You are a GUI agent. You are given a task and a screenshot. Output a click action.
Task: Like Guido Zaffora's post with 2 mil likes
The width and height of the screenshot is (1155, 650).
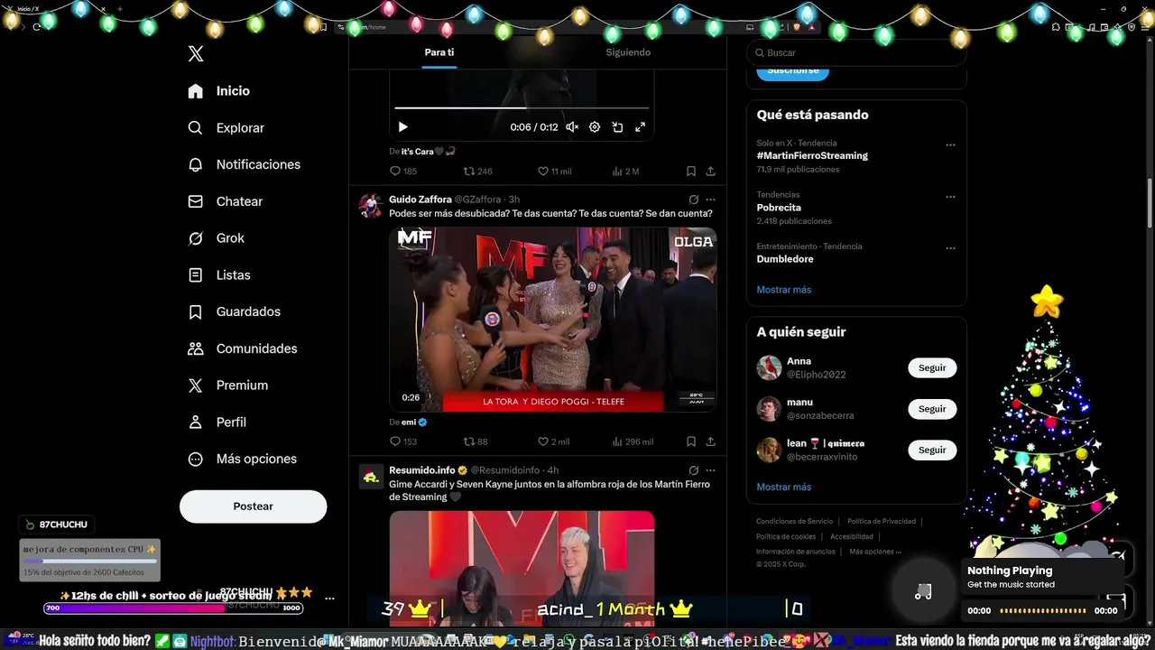tap(553, 441)
